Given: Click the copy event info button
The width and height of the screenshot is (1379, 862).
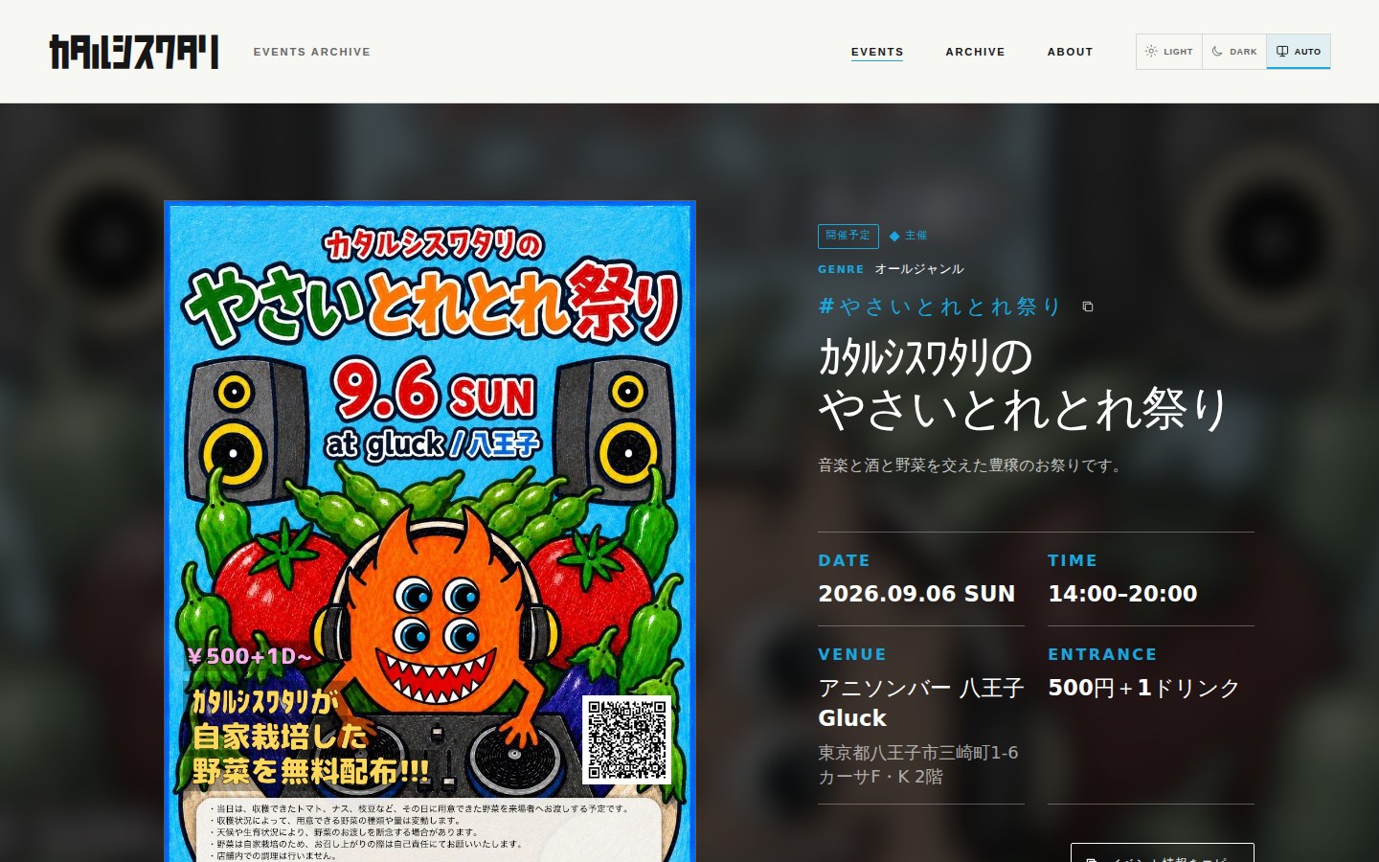Looking at the screenshot, I should tap(1162, 852).
